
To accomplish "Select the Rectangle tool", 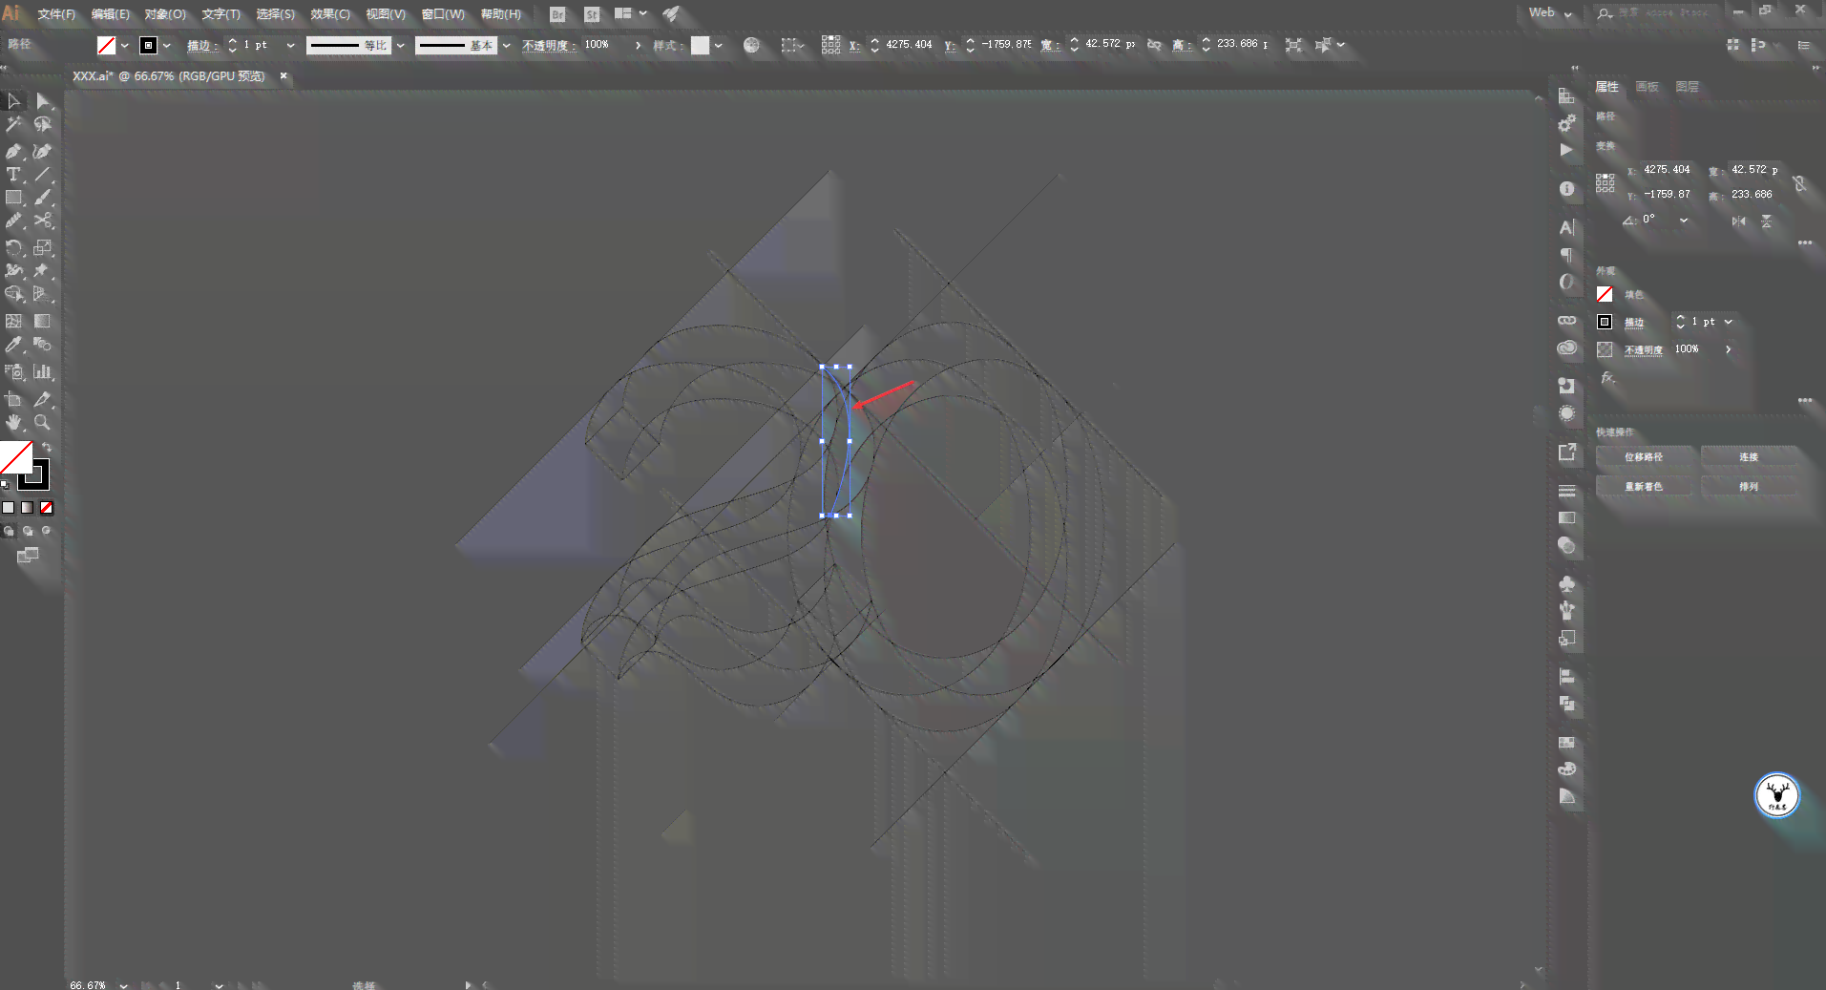I will pos(13,198).
